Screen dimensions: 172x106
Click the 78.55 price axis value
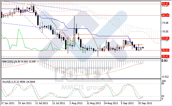(x=165, y=32)
